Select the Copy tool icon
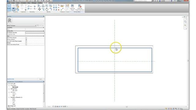Image resolution: width=196 pixels, height=110 pixels. coord(43,9)
